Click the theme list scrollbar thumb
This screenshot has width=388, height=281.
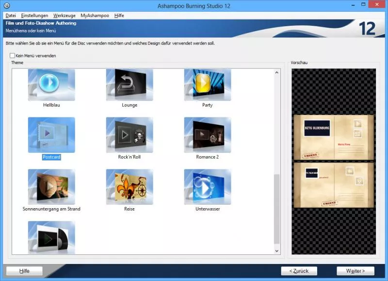(x=276, y=209)
